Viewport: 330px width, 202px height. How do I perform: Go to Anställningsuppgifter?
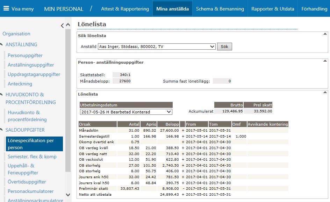pyautogui.click(x=31, y=65)
